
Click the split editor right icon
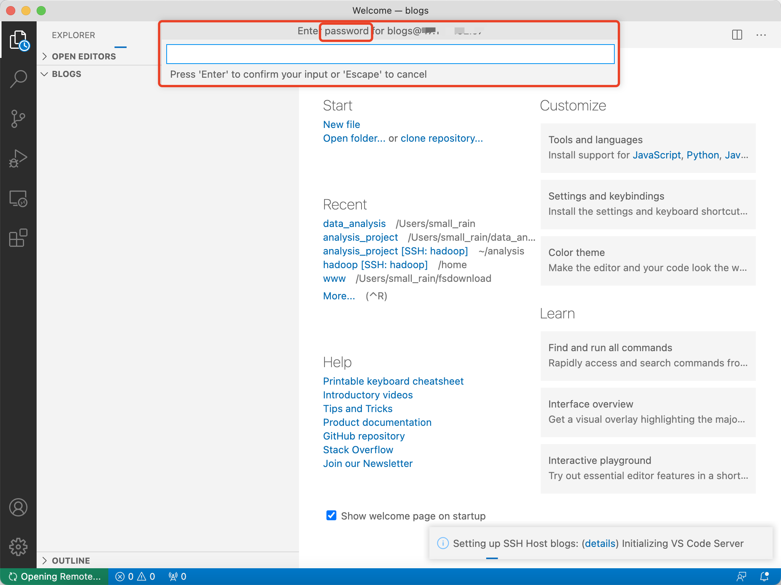click(x=737, y=35)
